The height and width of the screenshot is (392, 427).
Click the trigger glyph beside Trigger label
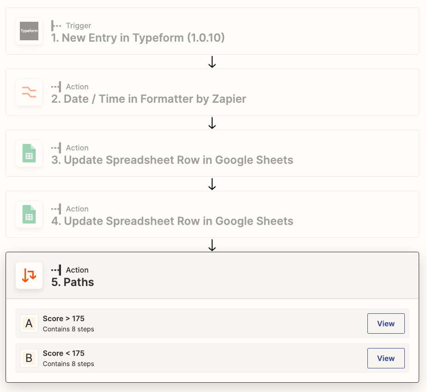[x=56, y=25]
